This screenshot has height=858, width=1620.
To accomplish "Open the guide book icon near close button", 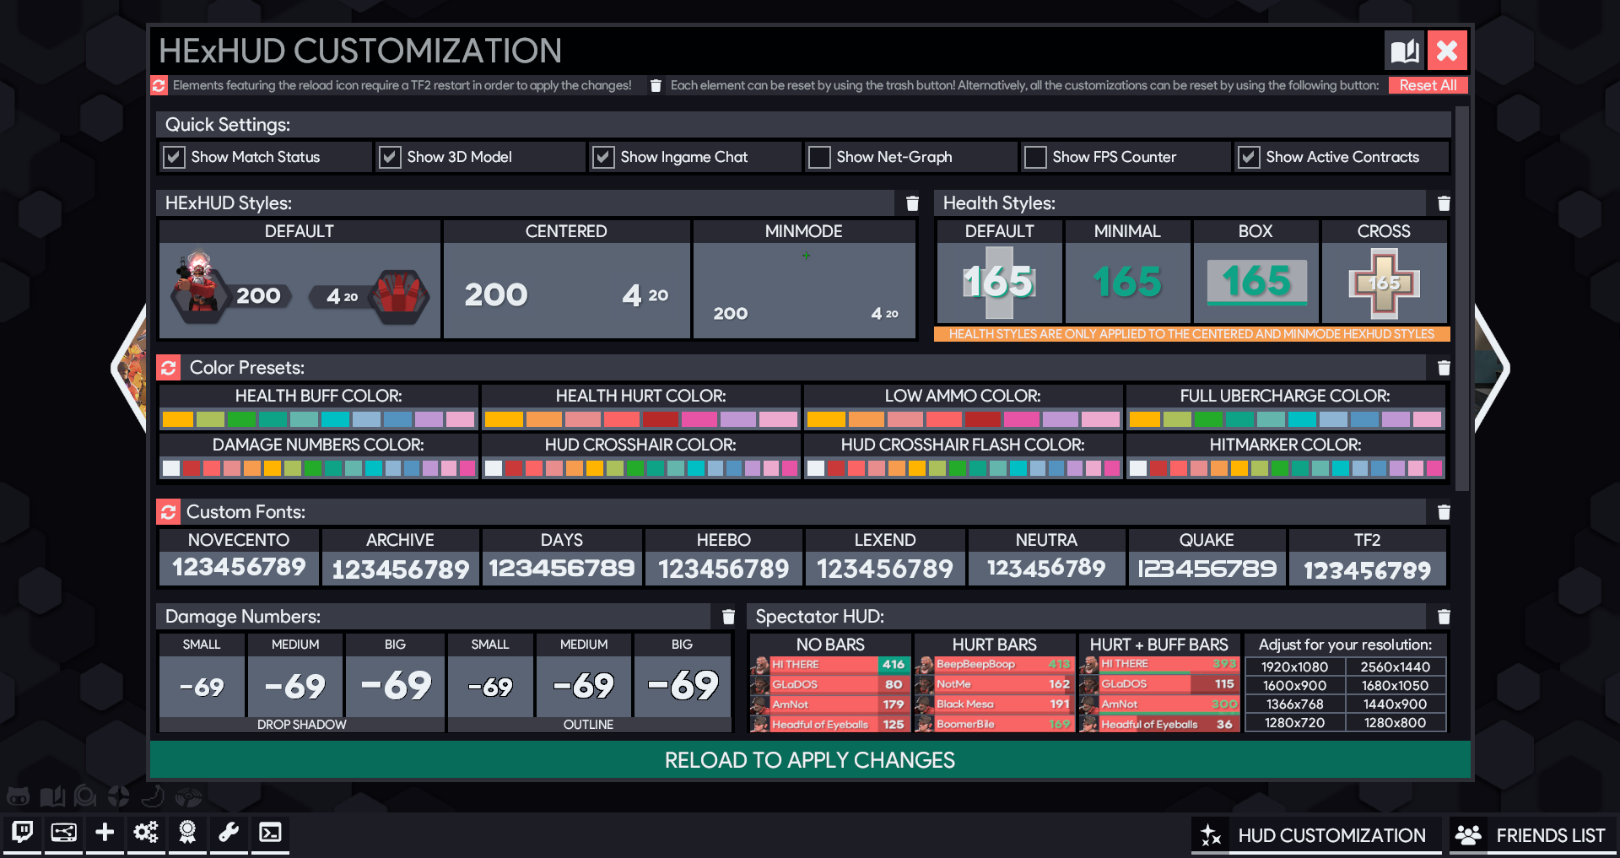I will [x=1405, y=51].
